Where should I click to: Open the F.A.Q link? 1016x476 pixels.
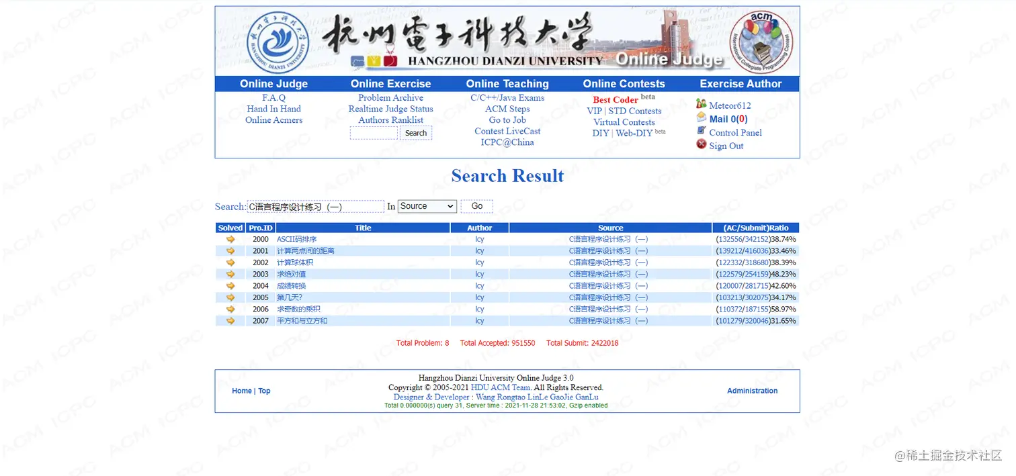pos(273,97)
